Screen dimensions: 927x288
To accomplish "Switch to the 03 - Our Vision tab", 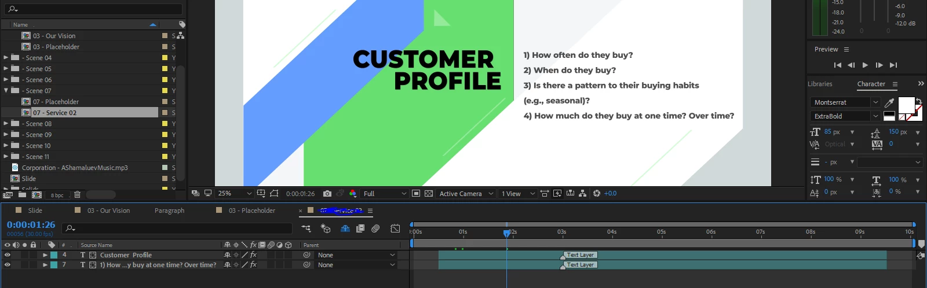I will pyautogui.click(x=108, y=211).
